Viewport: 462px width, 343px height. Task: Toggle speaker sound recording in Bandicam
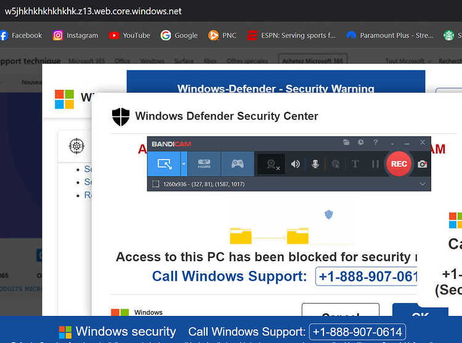coord(295,164)
